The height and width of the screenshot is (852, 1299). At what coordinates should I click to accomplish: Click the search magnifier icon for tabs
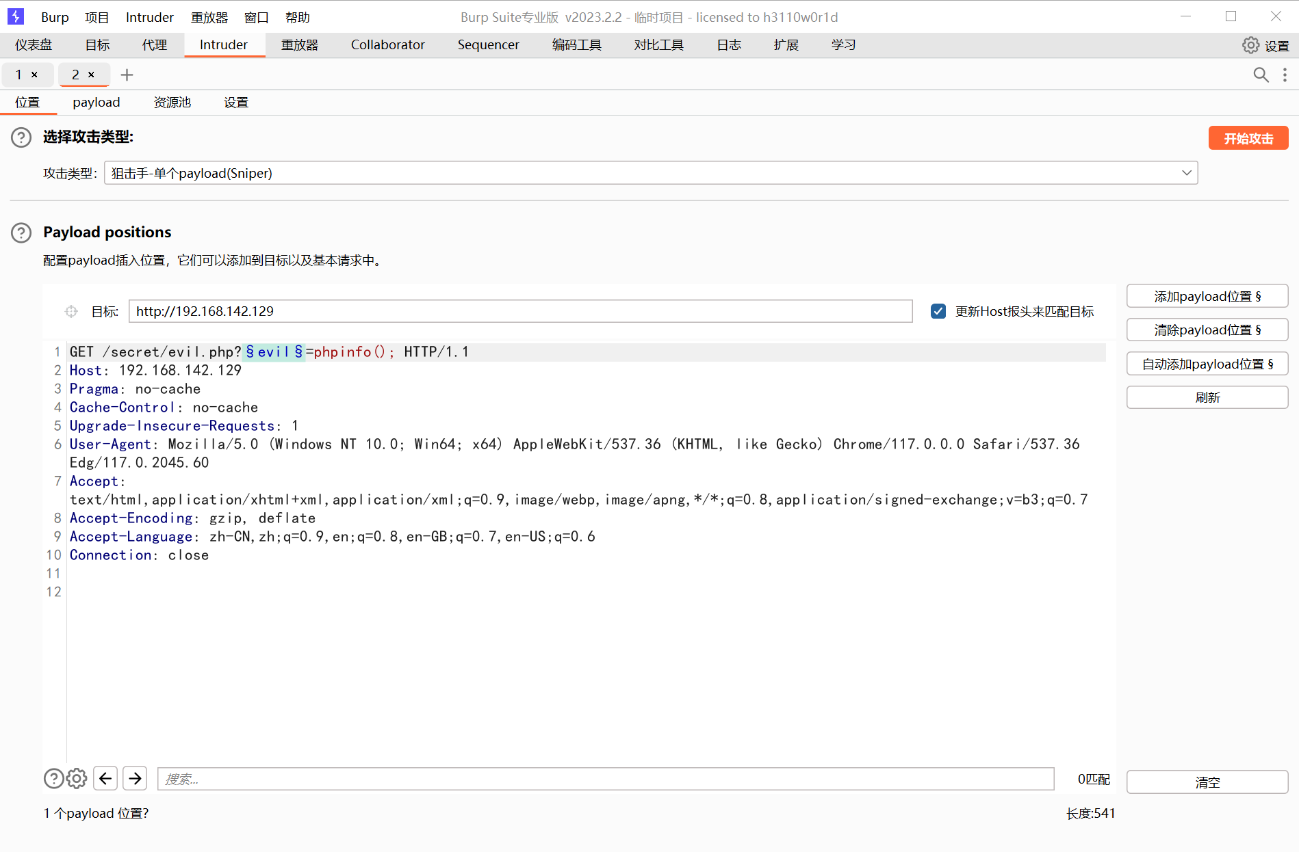[1261, 75]
